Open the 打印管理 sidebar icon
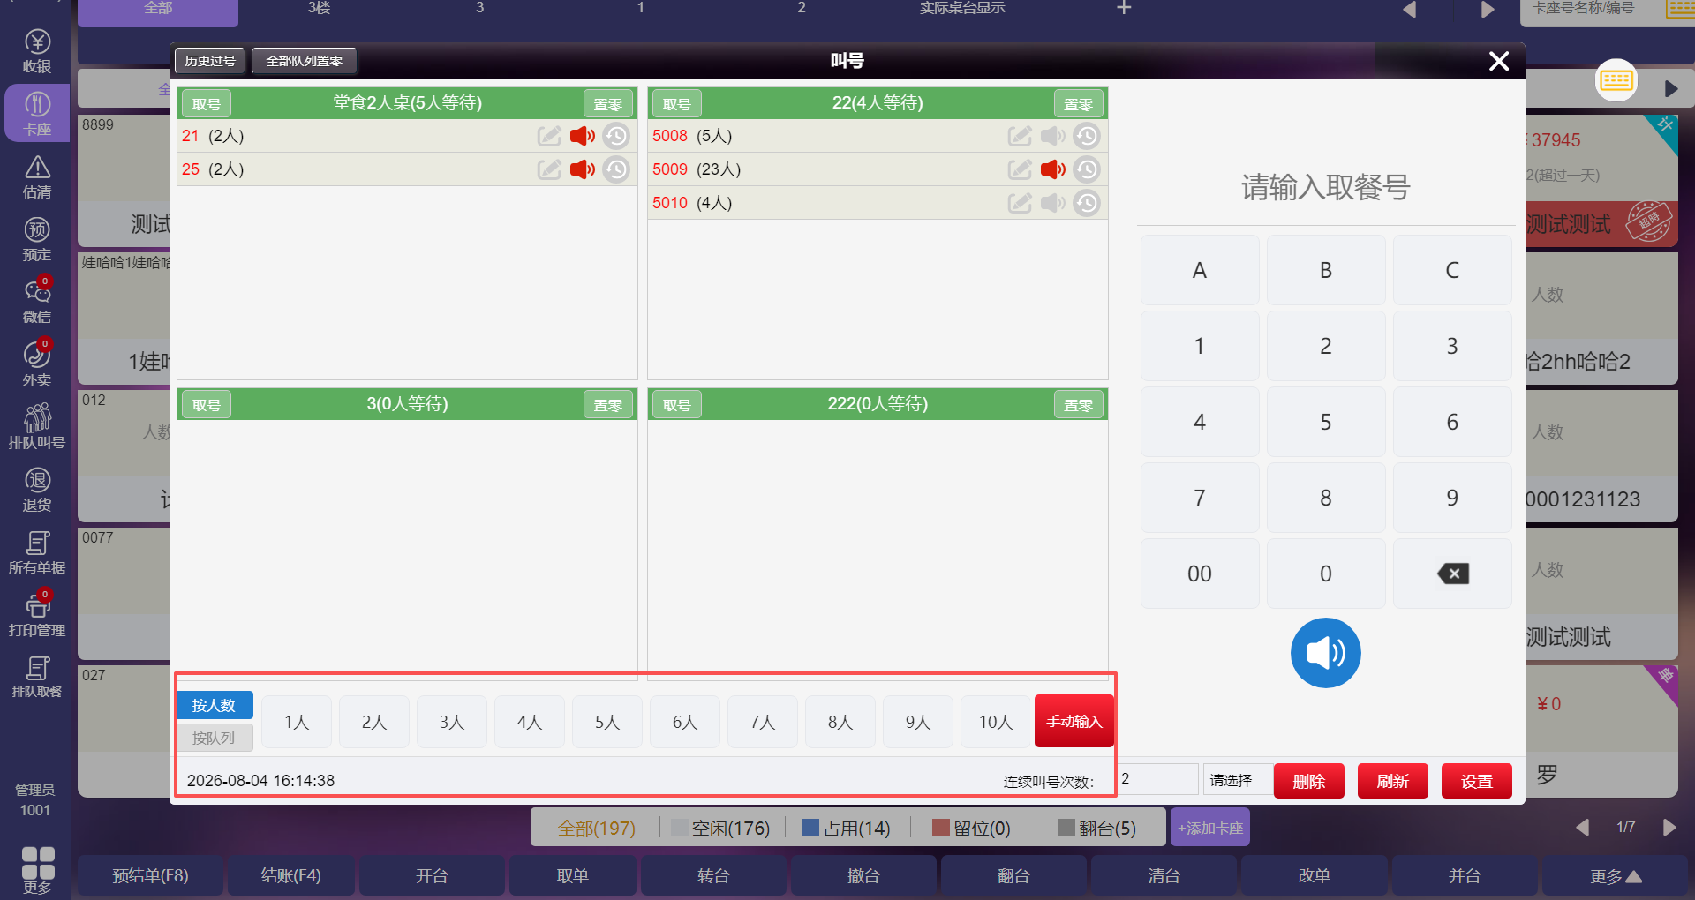The width and height of the screenshot is (1695, 900). point(37,615)
